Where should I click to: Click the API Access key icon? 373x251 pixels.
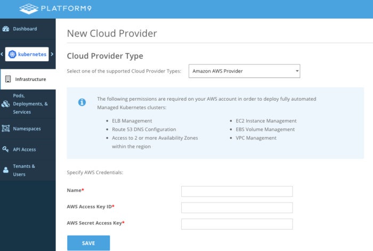tap(5, 149)
